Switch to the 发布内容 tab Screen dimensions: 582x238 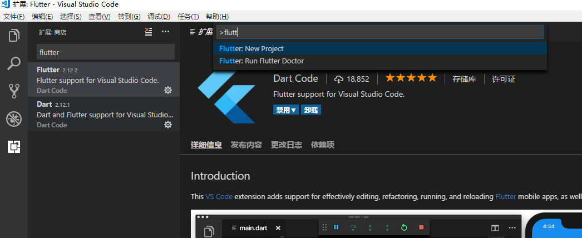246,145
